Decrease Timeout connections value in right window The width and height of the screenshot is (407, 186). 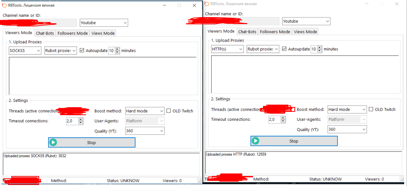[x=283, y=121]
